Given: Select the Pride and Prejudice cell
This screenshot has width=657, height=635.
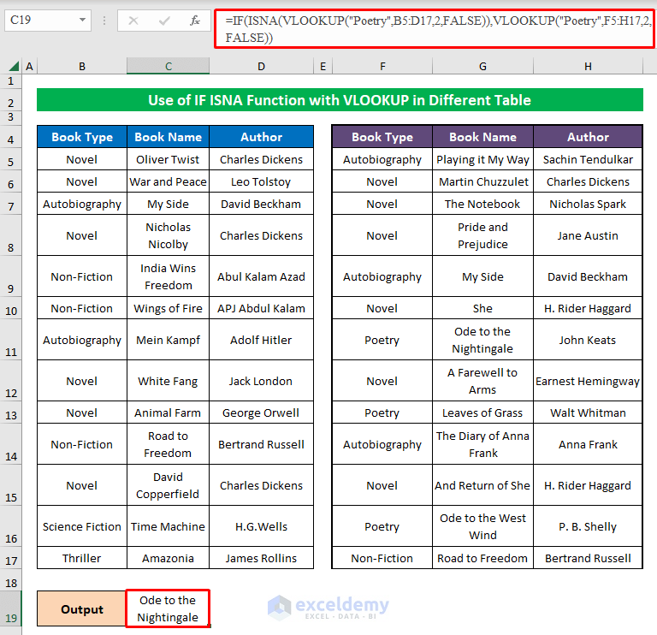Looking at the screenshot, I should (482, 235).
